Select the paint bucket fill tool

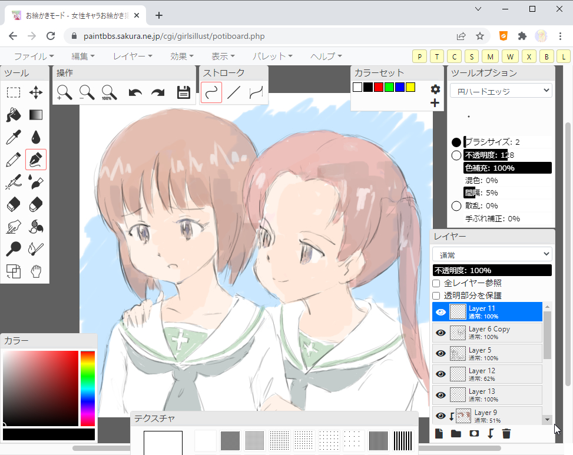tap(14, 115)
